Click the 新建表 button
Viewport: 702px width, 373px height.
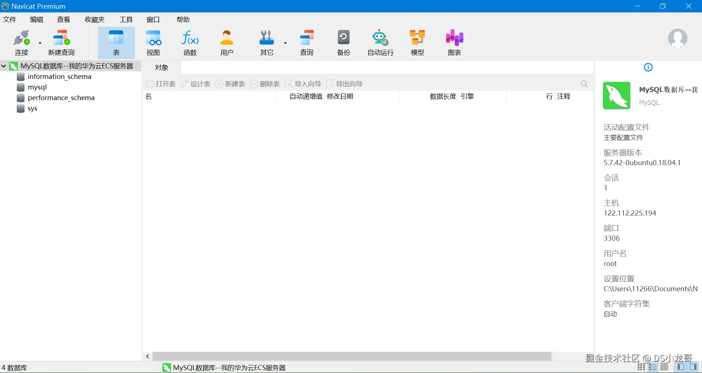coord(230,84)
